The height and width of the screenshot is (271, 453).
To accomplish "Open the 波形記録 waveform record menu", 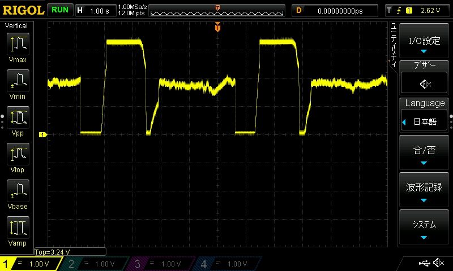I will (x=424, y=190).
